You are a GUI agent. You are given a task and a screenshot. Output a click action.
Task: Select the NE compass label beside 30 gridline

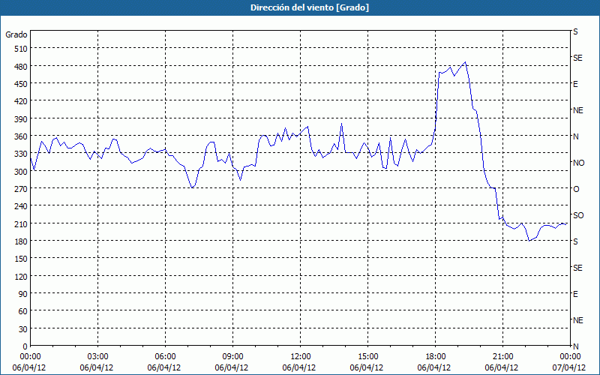pos(578,320)
